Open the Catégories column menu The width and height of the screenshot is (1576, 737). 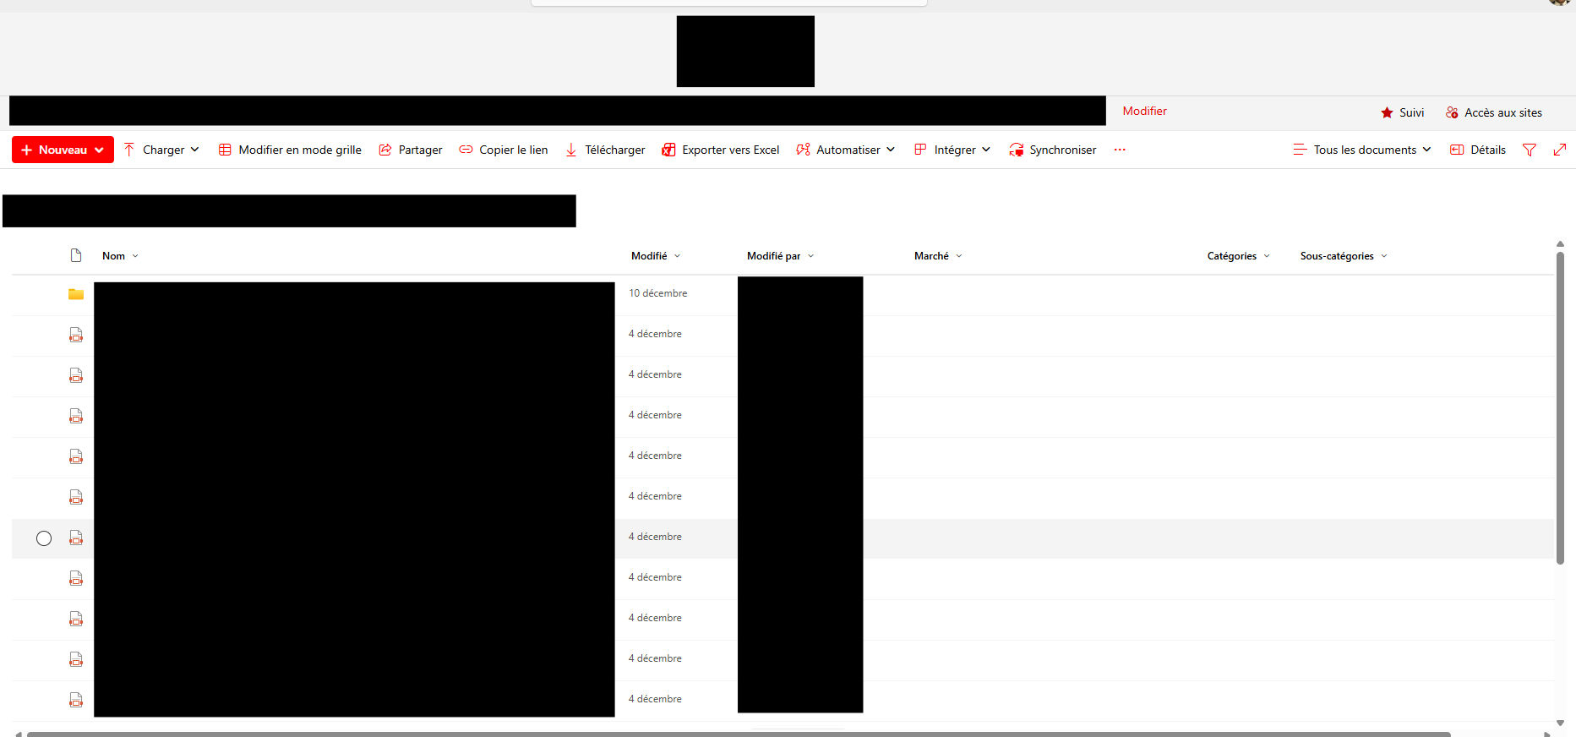(x=1239, y=256)
